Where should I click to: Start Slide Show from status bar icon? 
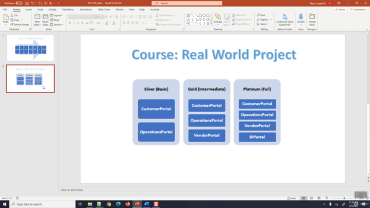pos(327,198)
